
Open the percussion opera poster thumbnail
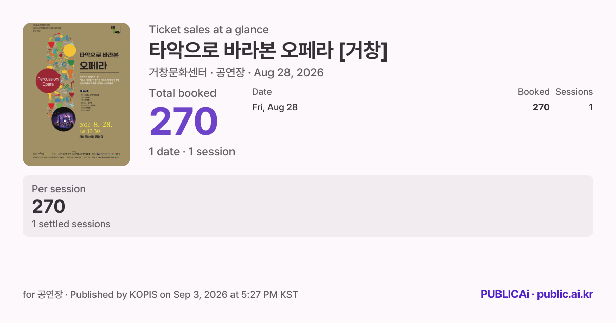point(76,94)
